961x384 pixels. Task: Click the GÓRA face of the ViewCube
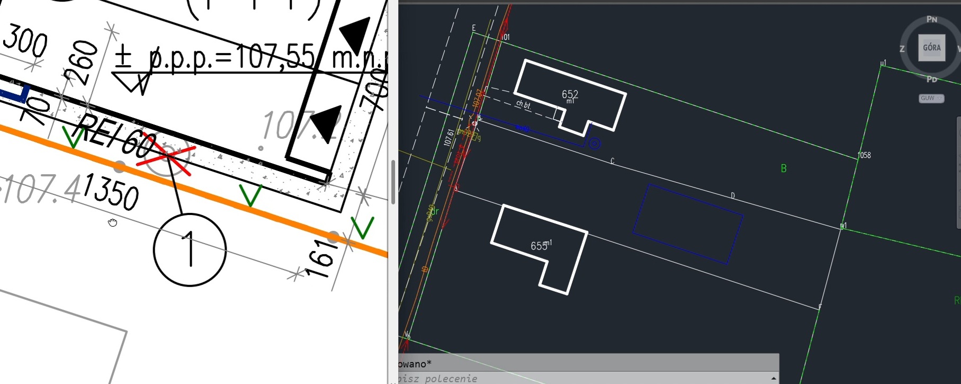point(931,48)
